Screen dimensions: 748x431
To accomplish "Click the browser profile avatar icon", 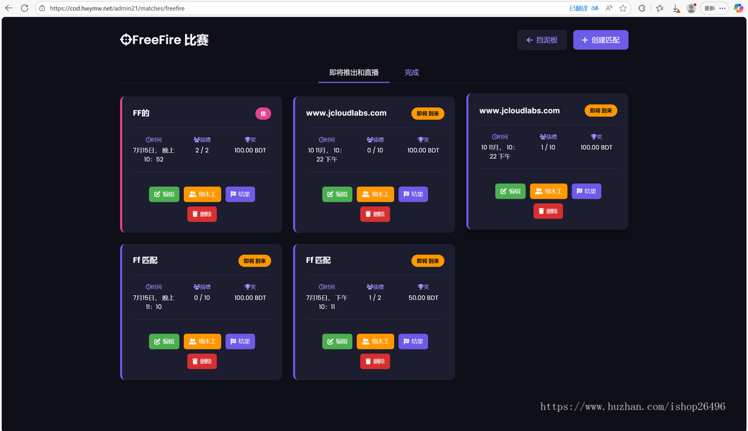I will click(691, 9).
